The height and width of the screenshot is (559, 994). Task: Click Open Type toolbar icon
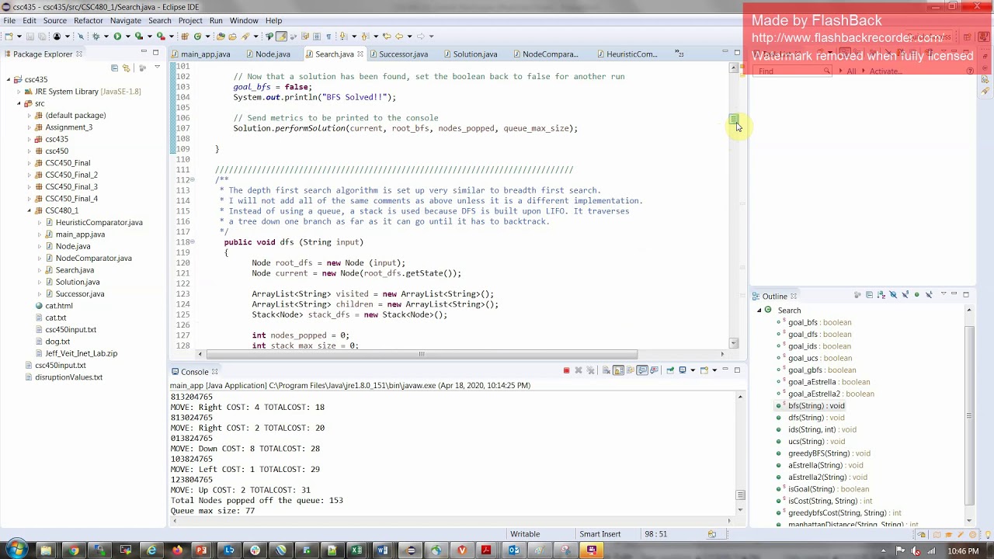(221, 36)
